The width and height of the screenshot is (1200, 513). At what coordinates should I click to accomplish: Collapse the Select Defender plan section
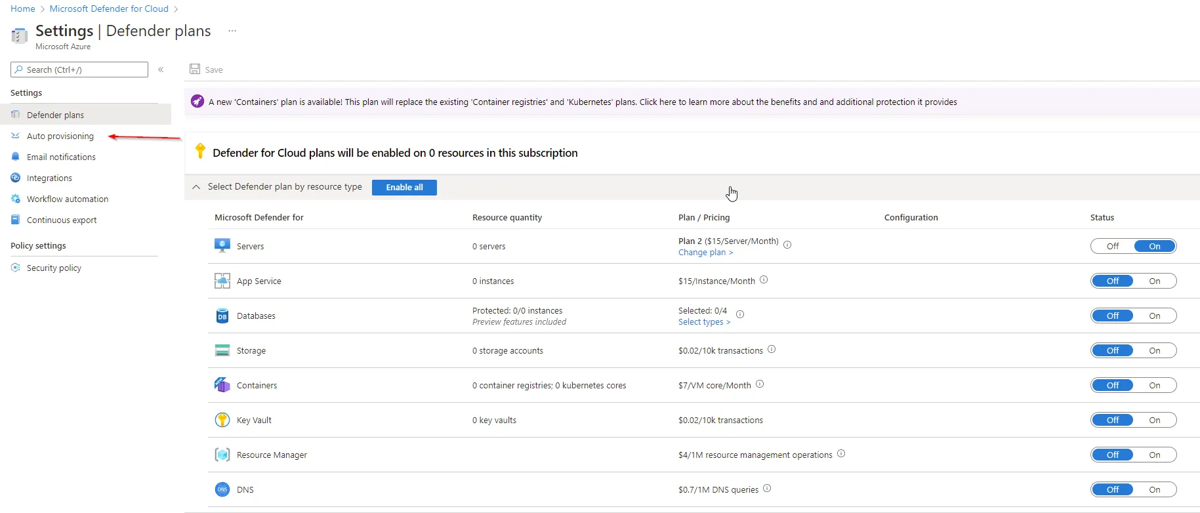click(196, 187)
